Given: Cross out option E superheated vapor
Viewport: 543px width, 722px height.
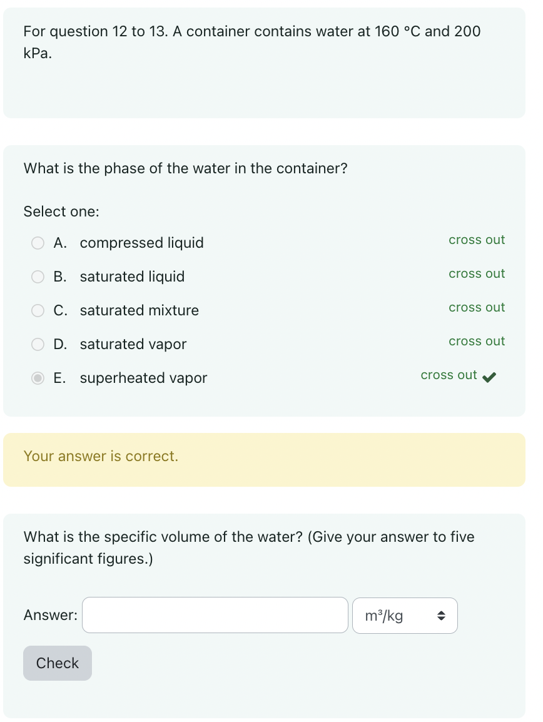Looking at the screenshot, I should (449, 375).
